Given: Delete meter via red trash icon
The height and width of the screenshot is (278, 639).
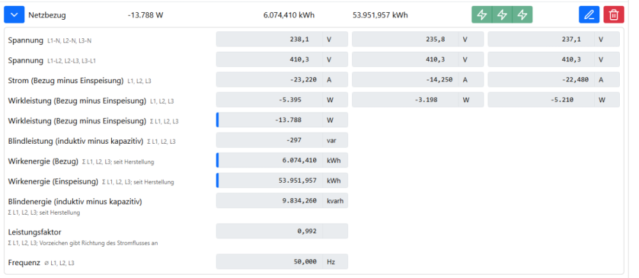Looking at the screenshot, I should tap(613, 15).
